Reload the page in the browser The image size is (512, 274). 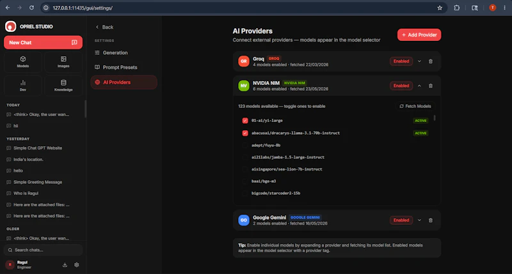tap(31, 8)
